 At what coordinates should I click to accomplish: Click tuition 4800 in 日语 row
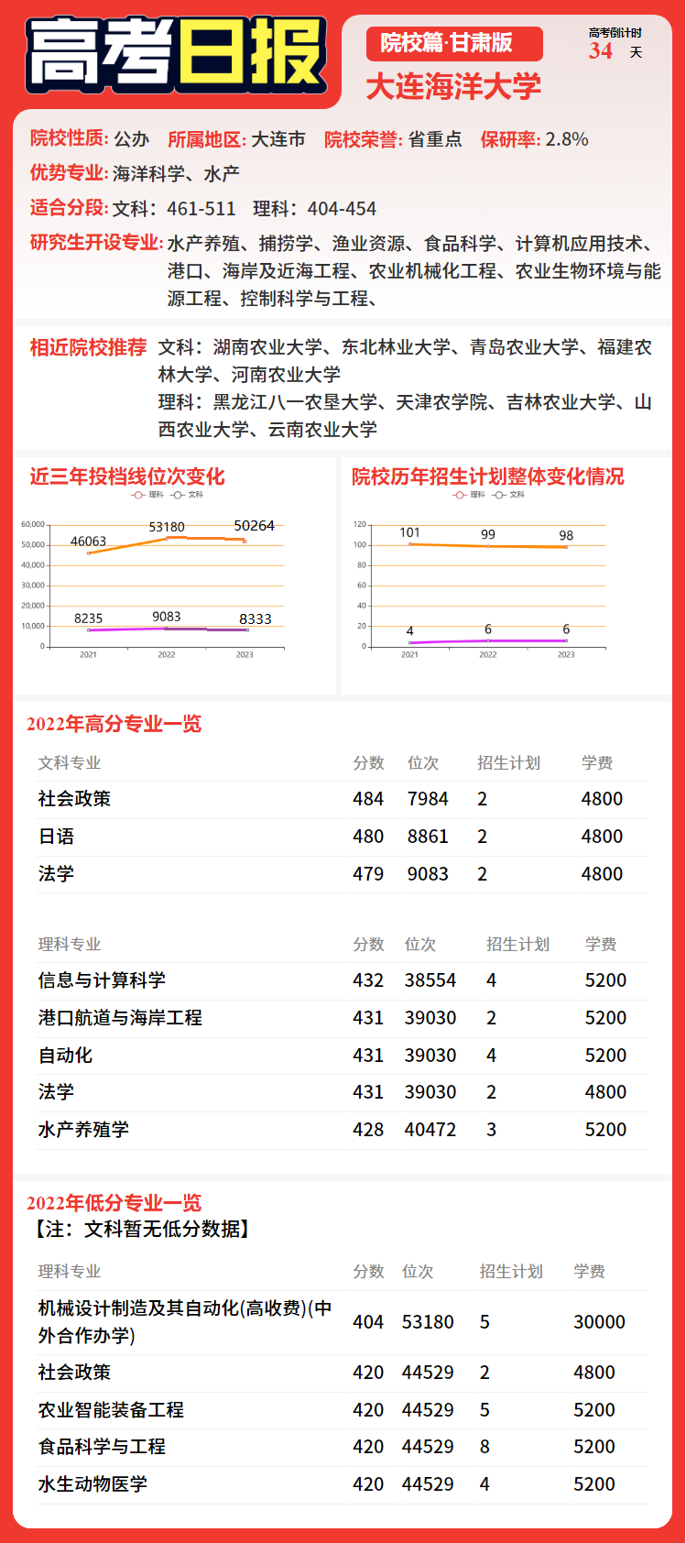(x=602, y=837)
